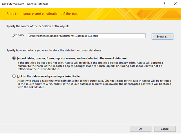Click the dialog title 'Get External Data - Access Database'
The image size is (181, 134).
coord(26,4)
